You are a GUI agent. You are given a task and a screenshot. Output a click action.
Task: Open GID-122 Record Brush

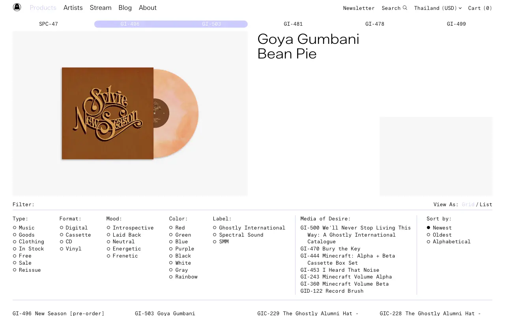pos(332,291)
